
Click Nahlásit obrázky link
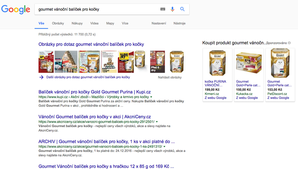(x=170, y=77)
